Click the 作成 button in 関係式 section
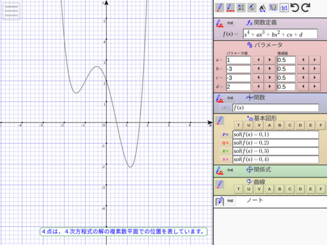 point(230,170)
